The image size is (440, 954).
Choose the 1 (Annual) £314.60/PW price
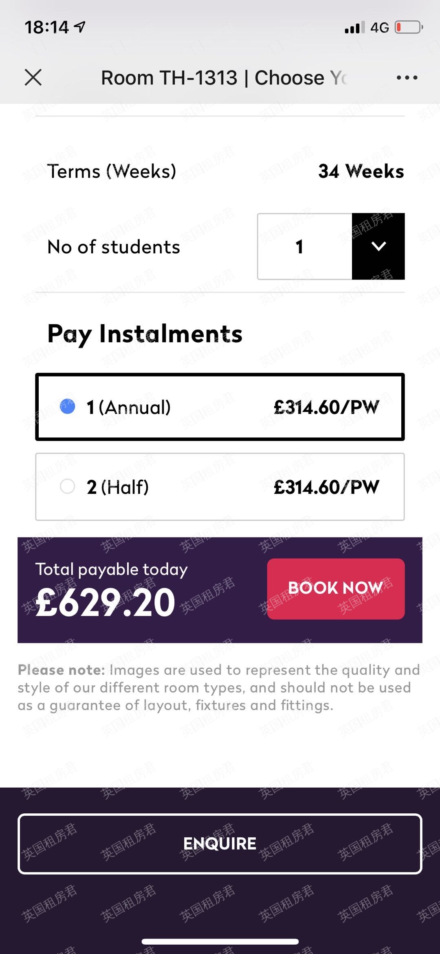pyautogui.click(x=326, y=407)
